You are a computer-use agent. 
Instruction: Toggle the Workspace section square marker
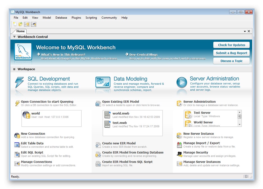pos(14,69)
